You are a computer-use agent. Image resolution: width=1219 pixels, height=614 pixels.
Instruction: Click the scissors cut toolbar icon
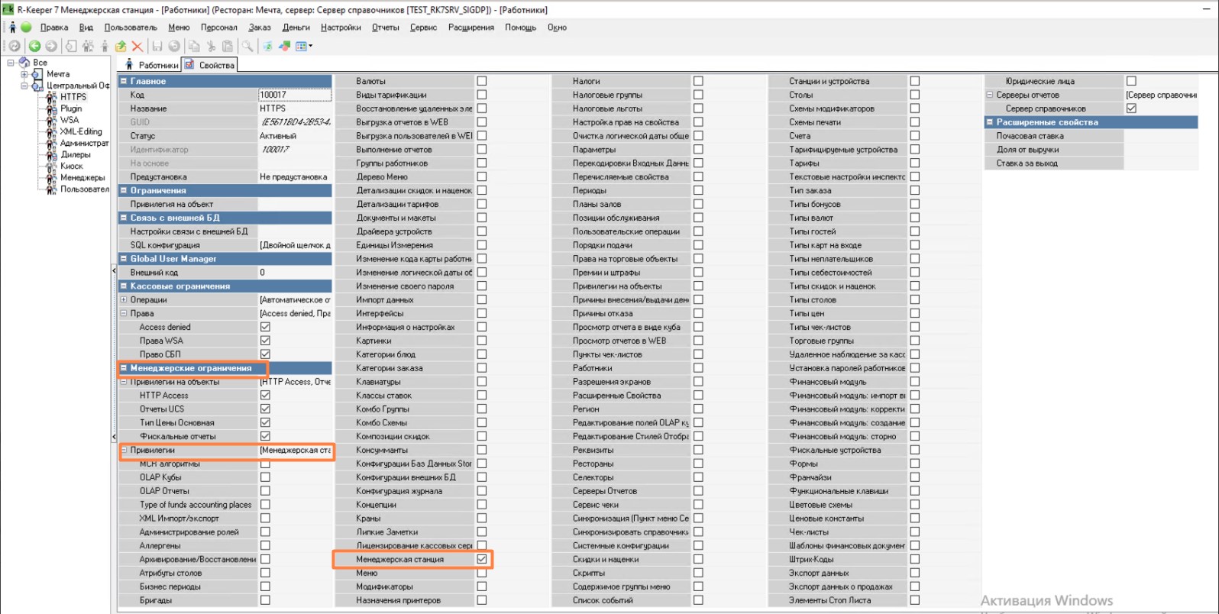pyautogui.click(x=212, y=47)
